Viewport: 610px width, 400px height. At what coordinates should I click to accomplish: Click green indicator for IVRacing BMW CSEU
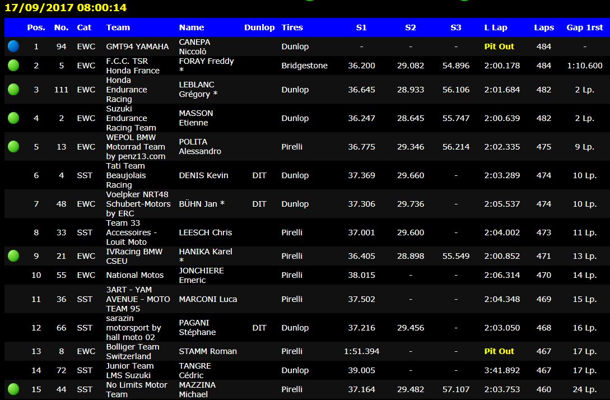(13, 256)
